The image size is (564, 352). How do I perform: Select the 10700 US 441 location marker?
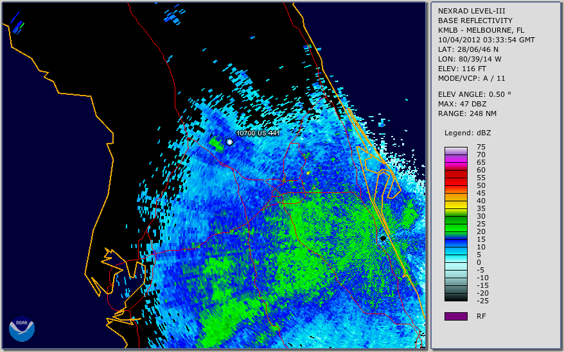point(229,142)
